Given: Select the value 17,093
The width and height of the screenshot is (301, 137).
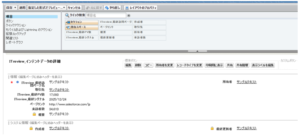Looking at the screenshot, I should pyautogui.click(x=54, y=95).
